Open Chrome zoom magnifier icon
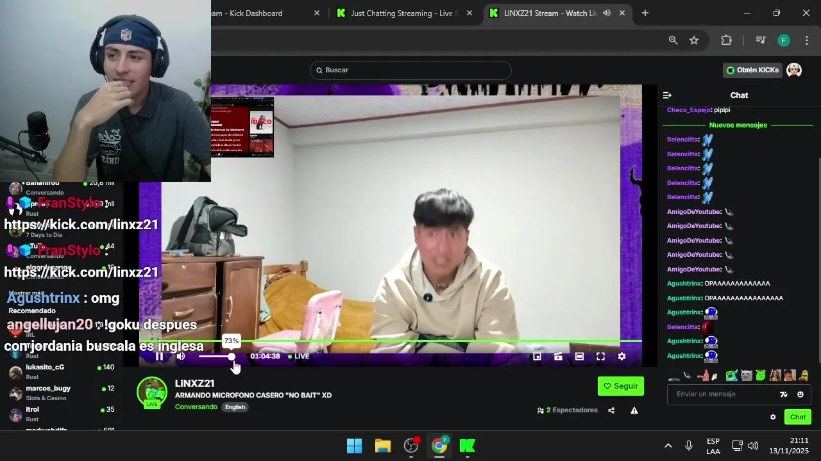This screenshot has width=821, height=461. click(673, 40)
